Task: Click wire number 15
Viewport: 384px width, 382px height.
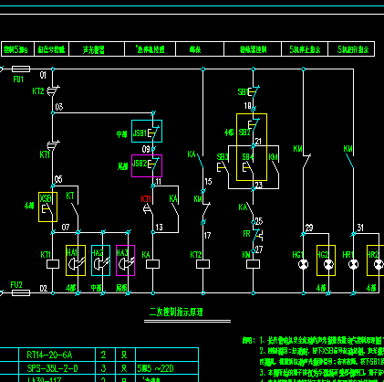Action: [x=208, y=182]
